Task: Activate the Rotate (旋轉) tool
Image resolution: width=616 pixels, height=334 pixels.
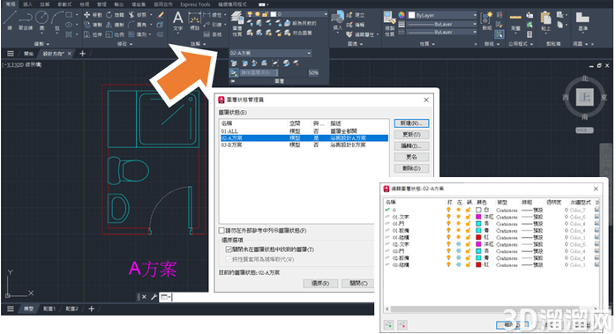Action: [115, 15]
